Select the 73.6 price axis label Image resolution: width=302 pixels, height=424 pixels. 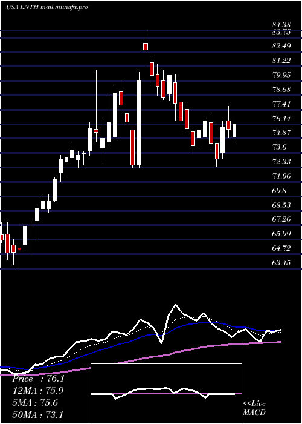(280, 147)
